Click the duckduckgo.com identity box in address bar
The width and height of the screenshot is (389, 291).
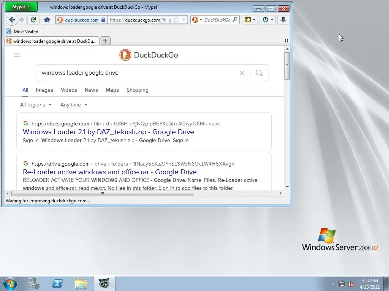pyautogui.click(x=81, y=20)
